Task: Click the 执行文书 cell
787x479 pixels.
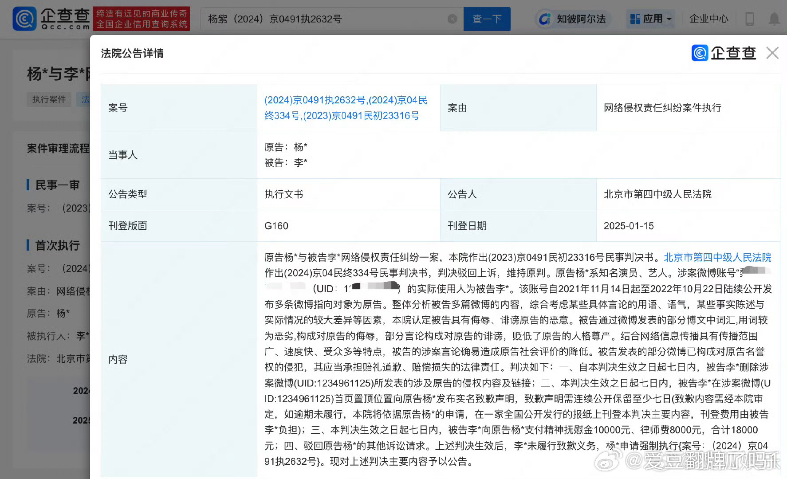Action: (349, 194)
